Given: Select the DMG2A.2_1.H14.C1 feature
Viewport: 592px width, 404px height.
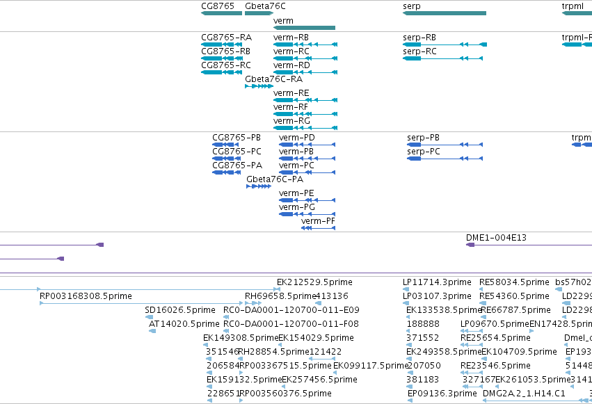Looking at the screenshot, I should (537, 401).
